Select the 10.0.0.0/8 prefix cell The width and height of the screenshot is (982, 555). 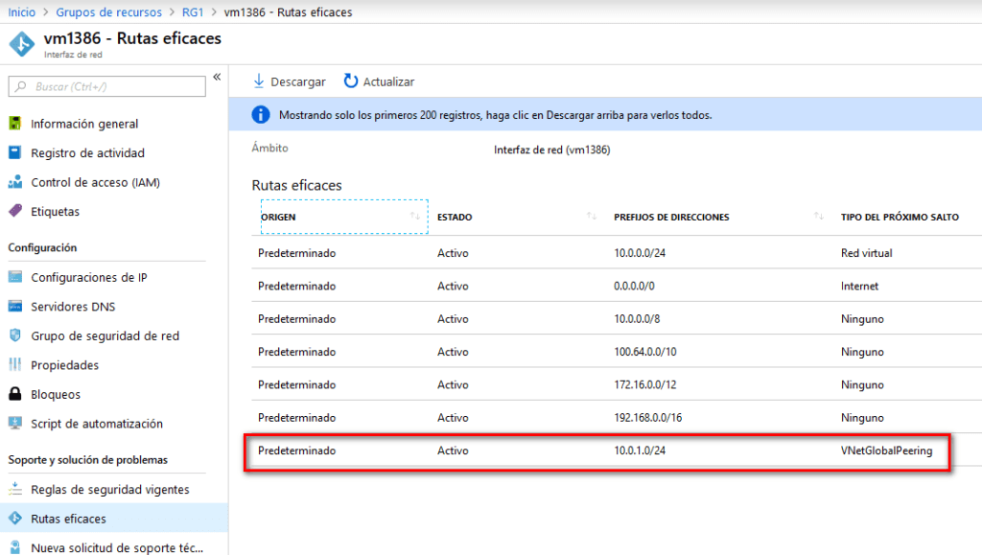[x=637, y=318]
